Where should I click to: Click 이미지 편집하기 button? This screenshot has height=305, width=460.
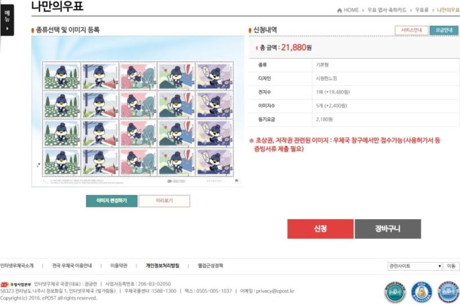(112, 201)
